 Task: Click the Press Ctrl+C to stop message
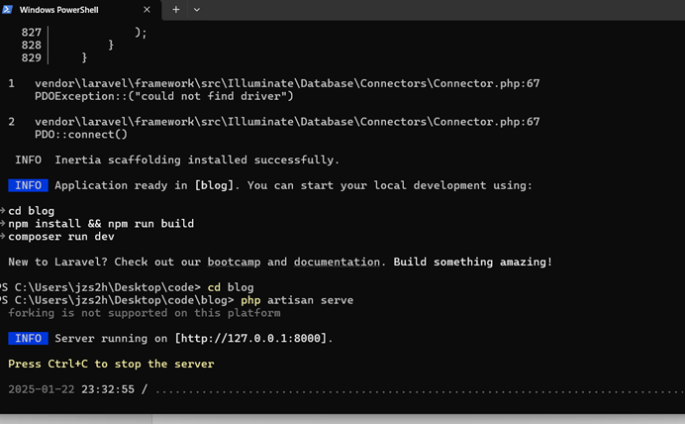(x=111, y=365)
